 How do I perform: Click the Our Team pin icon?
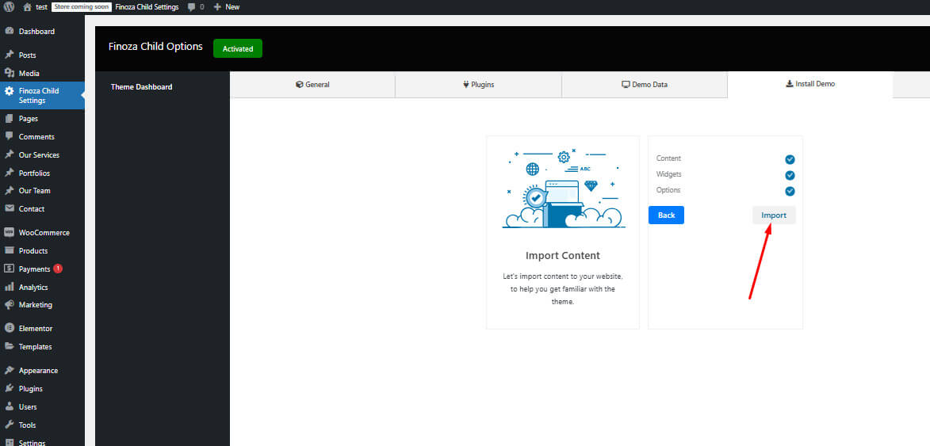tap(9, 191)
